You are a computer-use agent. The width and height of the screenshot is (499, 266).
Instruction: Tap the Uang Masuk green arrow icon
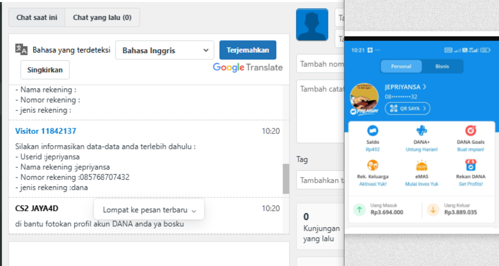[359, 210]
